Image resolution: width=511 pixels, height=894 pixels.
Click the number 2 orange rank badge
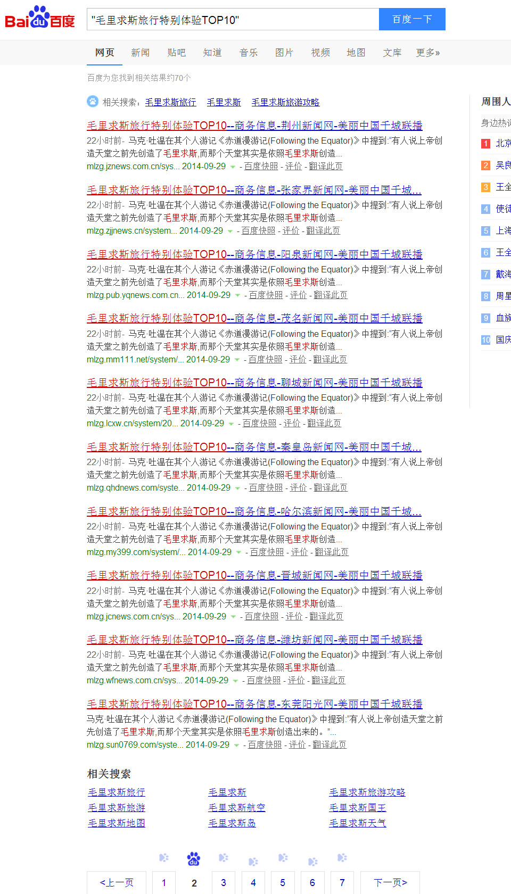pos(485,165)
